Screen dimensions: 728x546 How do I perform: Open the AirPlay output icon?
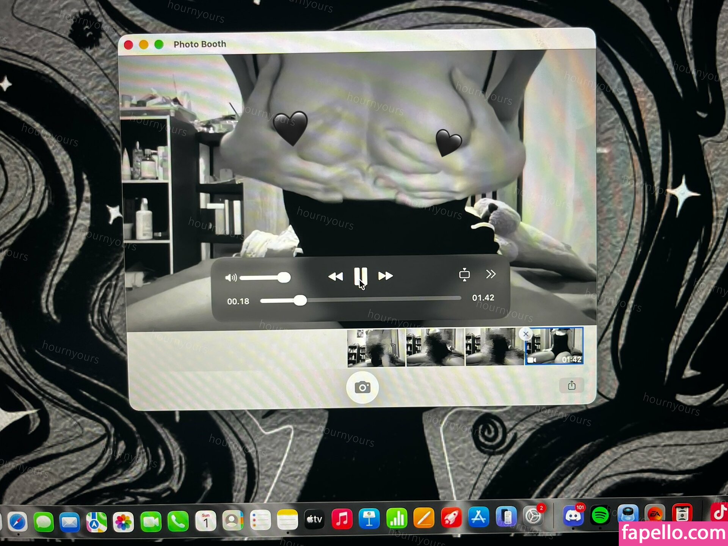(x=464, y=275)
